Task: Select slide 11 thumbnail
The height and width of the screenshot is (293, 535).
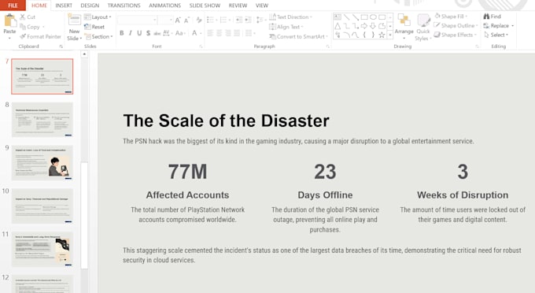Action: click(x=42, y=249)
